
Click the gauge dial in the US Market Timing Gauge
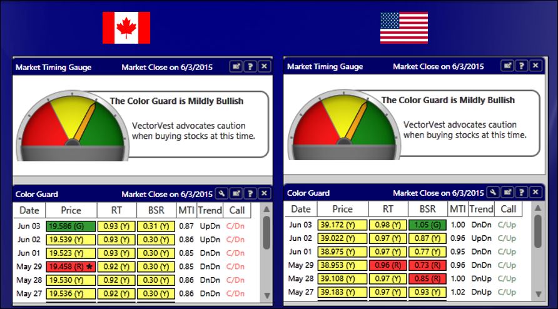(344, 124)
